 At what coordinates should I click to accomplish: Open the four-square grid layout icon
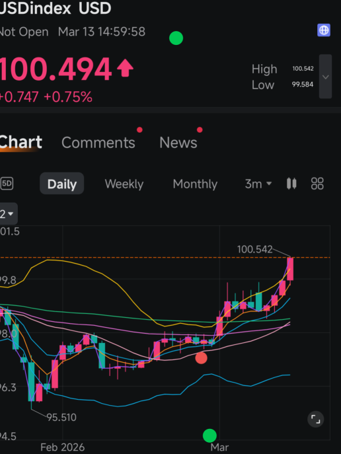(x=317, y=184)
